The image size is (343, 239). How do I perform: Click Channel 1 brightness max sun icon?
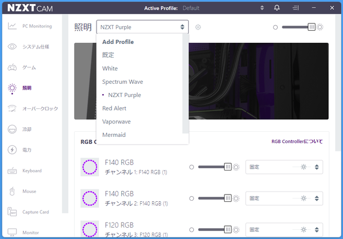tap(236, 167)
